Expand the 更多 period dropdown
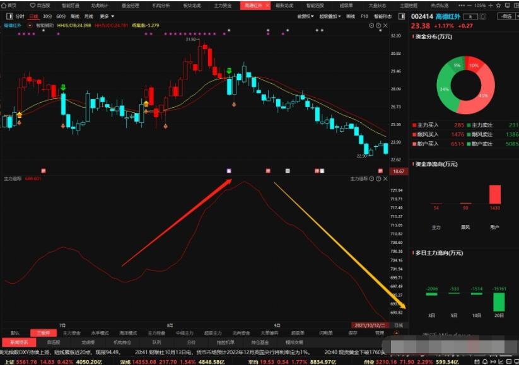The width and height of the screenshot is (519, 365). (x=107, y=16)
